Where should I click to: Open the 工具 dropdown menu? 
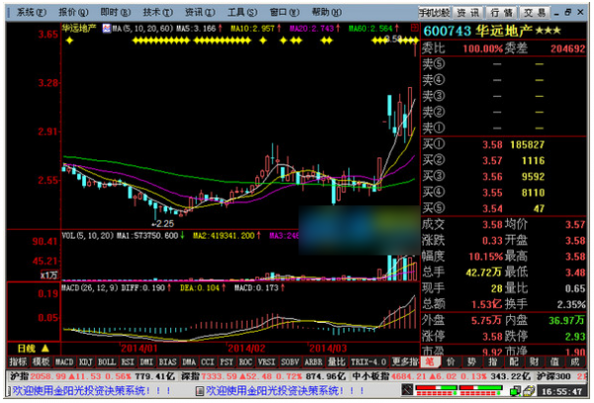pos(238,12)
